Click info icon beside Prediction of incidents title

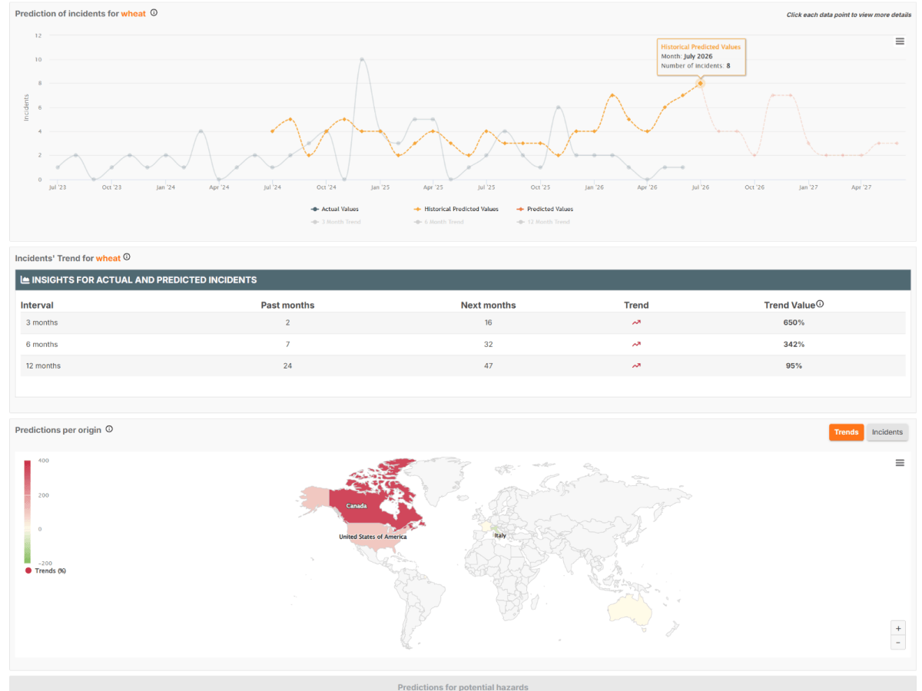tap(154, 12)
